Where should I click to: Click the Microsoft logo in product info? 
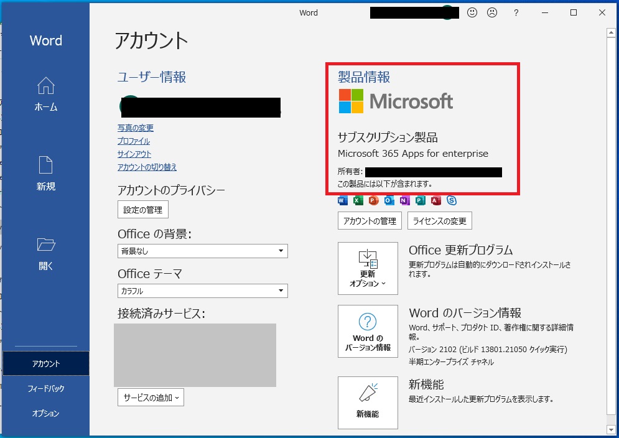point(396,101)
